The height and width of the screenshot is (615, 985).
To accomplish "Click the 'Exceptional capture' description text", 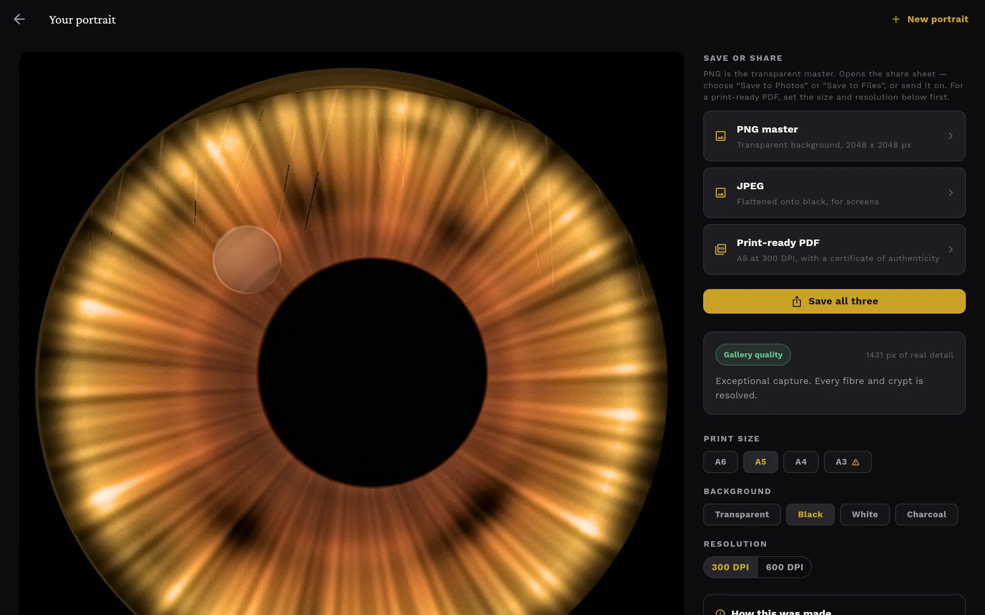I will [819, 388].
